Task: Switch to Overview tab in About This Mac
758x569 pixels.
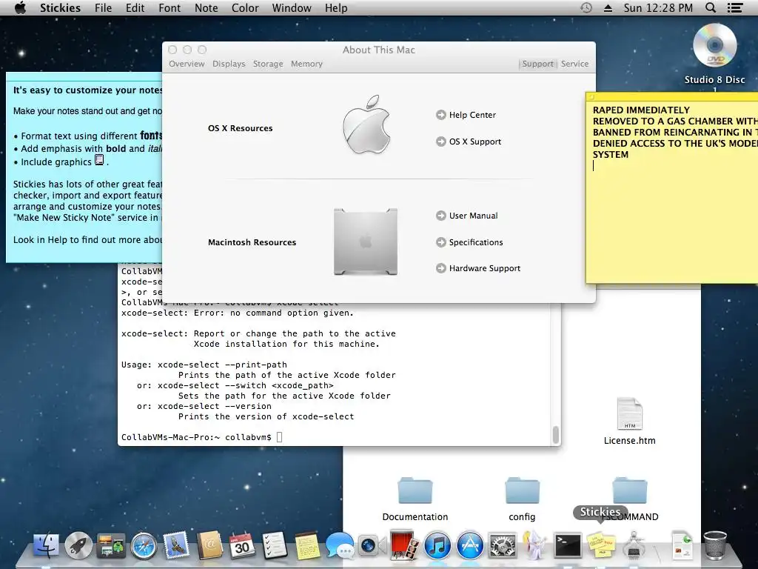Action: point(187,64)
